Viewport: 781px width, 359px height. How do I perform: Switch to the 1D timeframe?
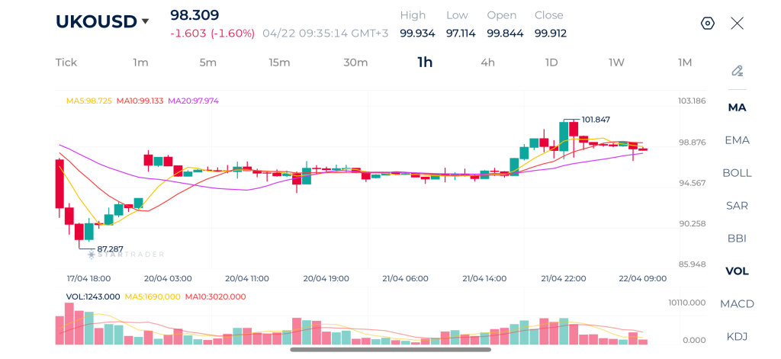point(551,63)
